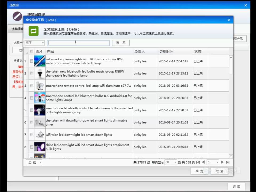
Task: Focus the full-text search input field
Action: [78, 43]
